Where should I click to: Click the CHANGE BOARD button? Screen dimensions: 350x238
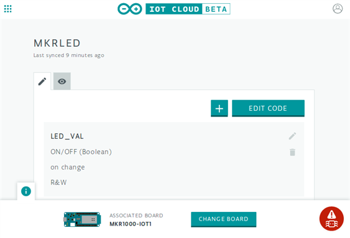pos(223,219)
